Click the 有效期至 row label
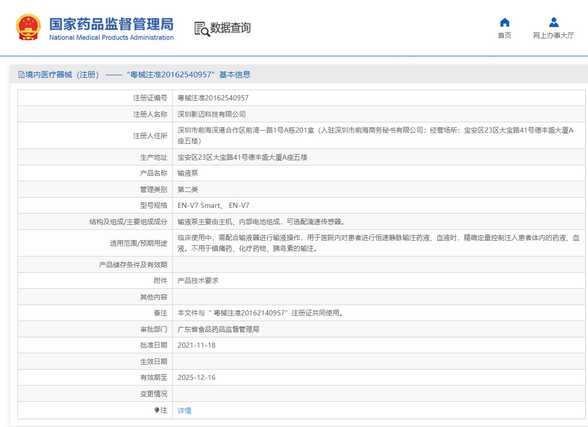This screenshot has width=588, height=427. tap(153, 377)
